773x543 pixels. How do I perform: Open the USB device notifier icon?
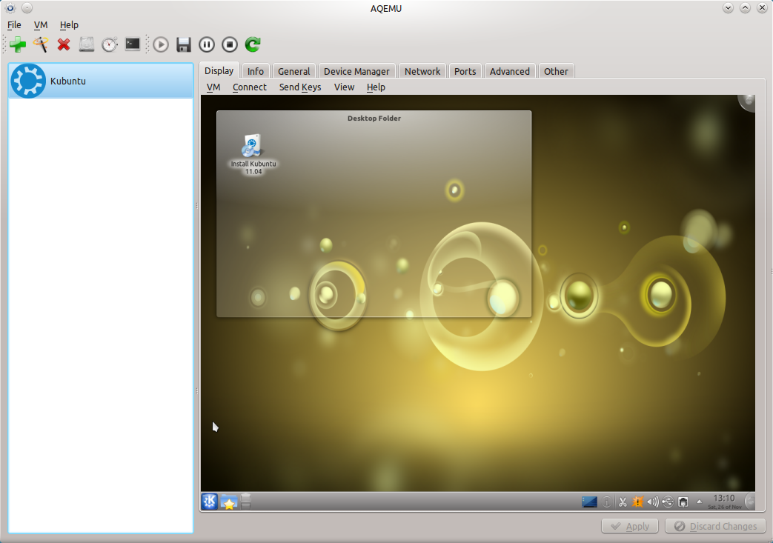pos(668,502)
